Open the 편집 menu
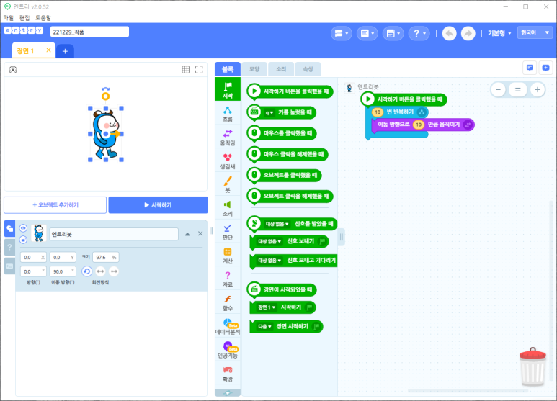 [x=24, y=17]
